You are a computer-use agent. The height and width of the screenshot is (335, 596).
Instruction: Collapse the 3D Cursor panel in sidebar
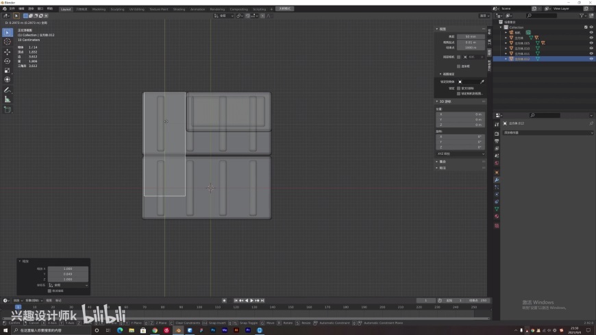pyautogui.click(x=437, y=101)
